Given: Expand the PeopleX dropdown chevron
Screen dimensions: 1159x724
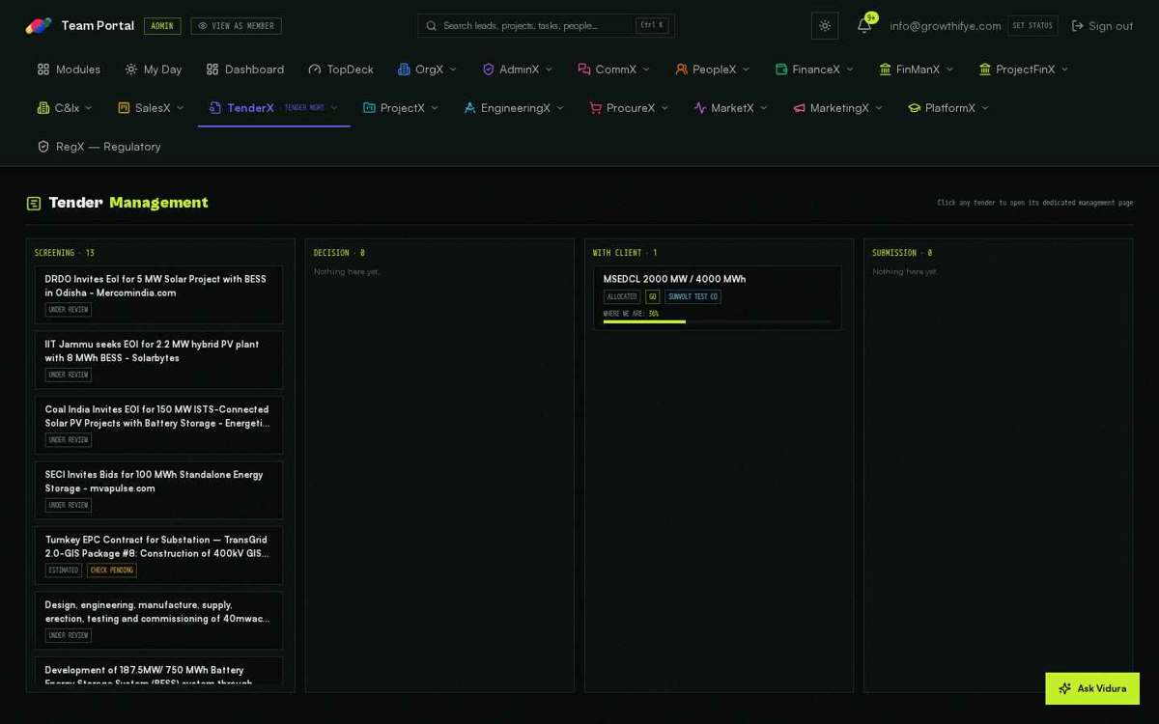Looking at the screenshot, I should point(746,70).
